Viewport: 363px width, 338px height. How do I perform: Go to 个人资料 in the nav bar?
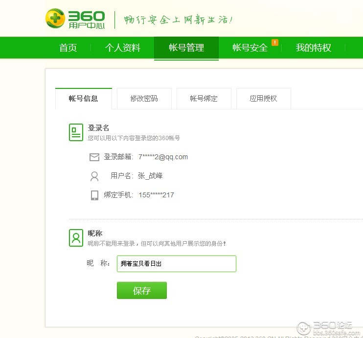[x=123, y=48]
